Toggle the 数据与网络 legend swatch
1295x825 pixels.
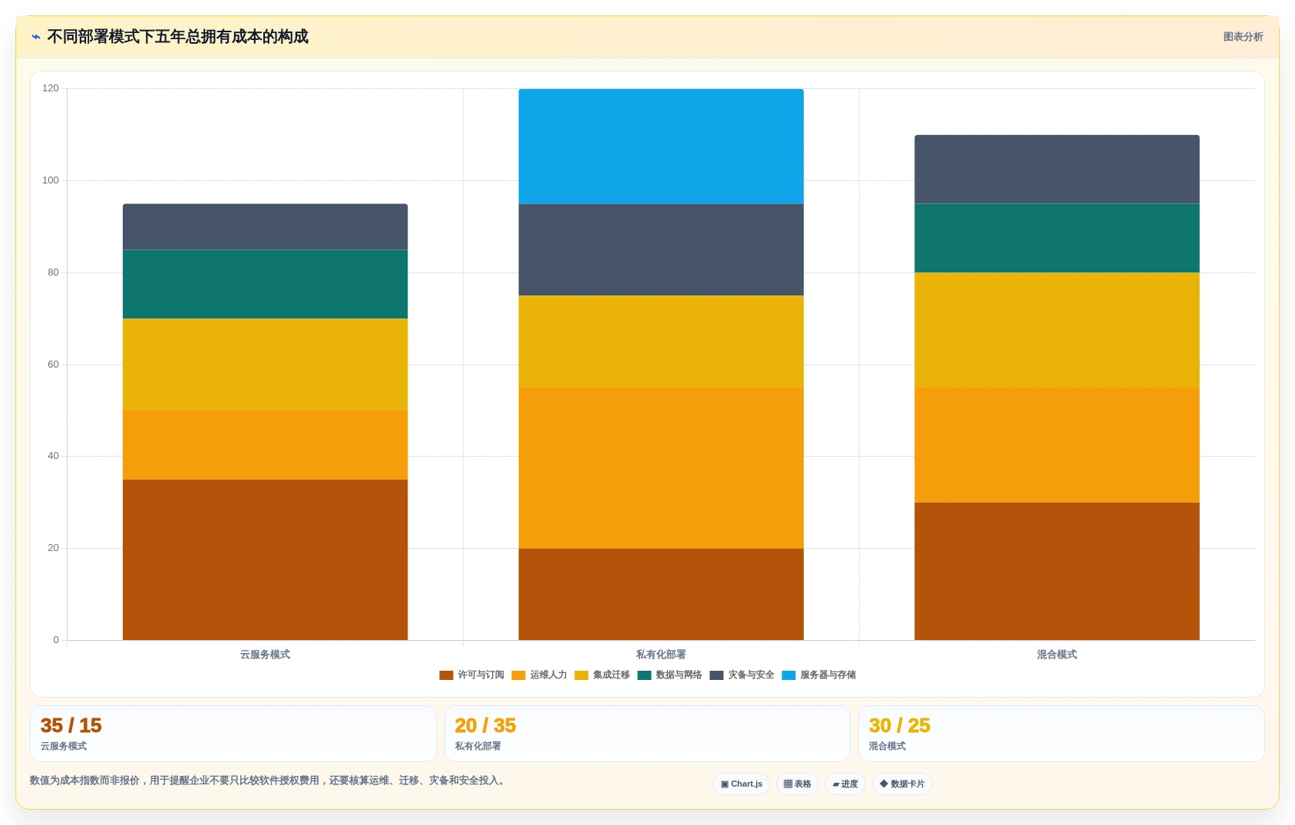point(644,675)
